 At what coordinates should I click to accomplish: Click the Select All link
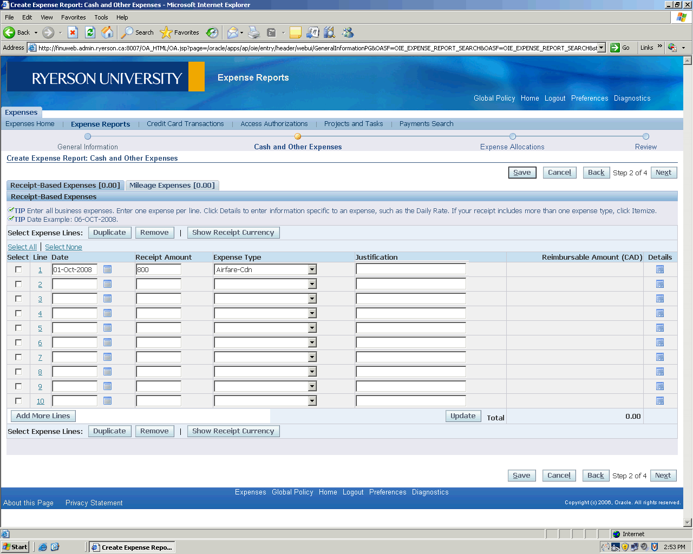click(22, 247)
